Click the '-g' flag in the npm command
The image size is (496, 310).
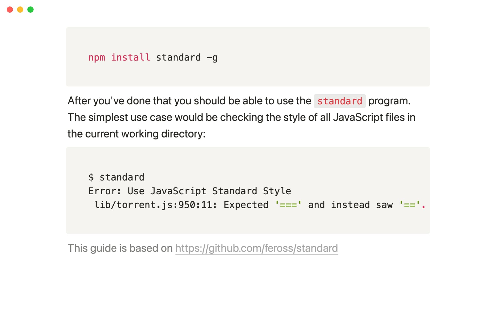212,57
